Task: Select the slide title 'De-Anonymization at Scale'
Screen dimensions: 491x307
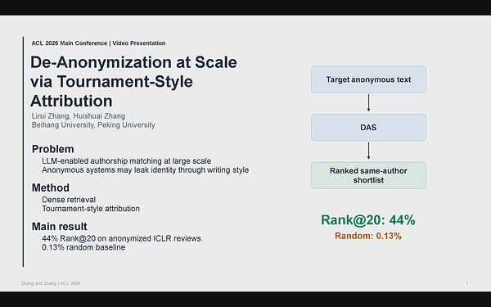Action: 133,62
